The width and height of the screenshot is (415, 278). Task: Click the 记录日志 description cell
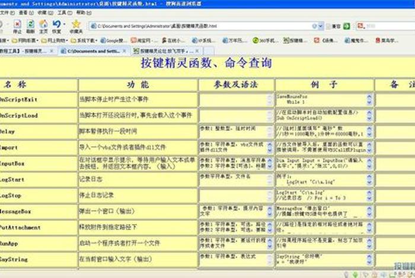pos(91,179)
